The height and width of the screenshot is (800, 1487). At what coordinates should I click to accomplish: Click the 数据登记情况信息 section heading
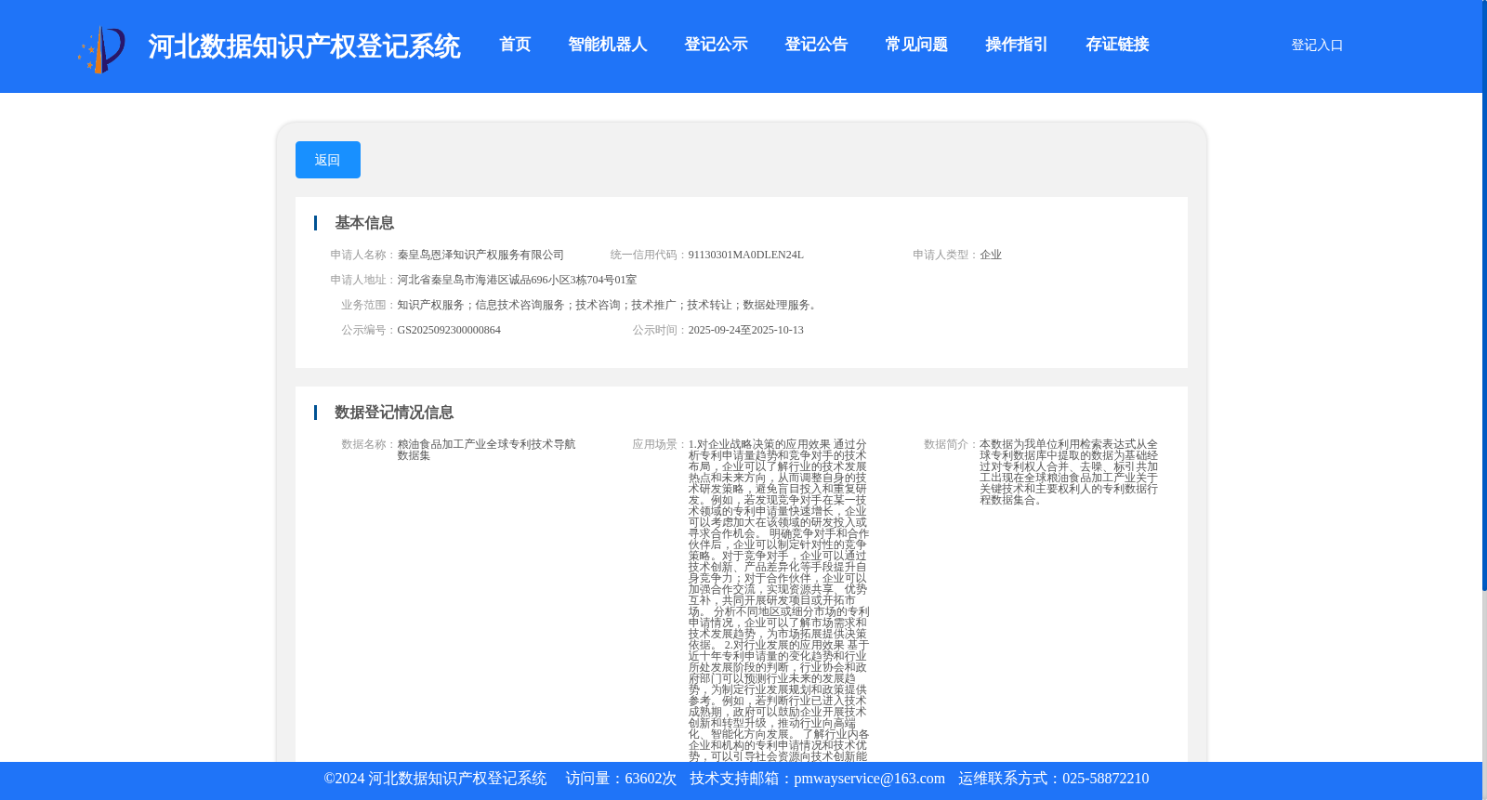point(394,413)
